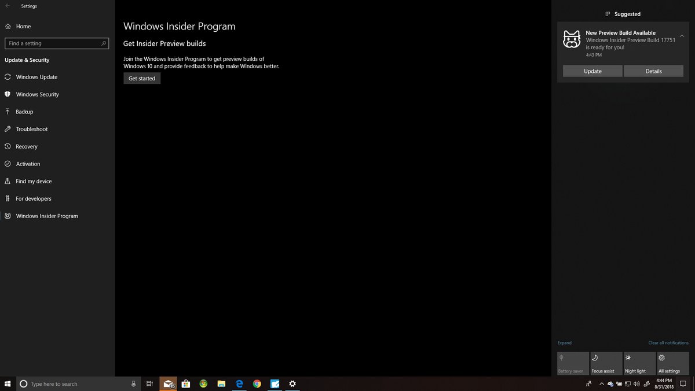
Task: Click the Find a setting search box
Action: 56,43
